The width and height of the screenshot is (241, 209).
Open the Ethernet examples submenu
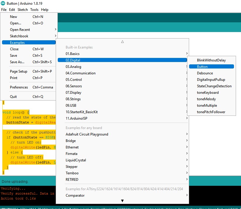coord(122,147)
